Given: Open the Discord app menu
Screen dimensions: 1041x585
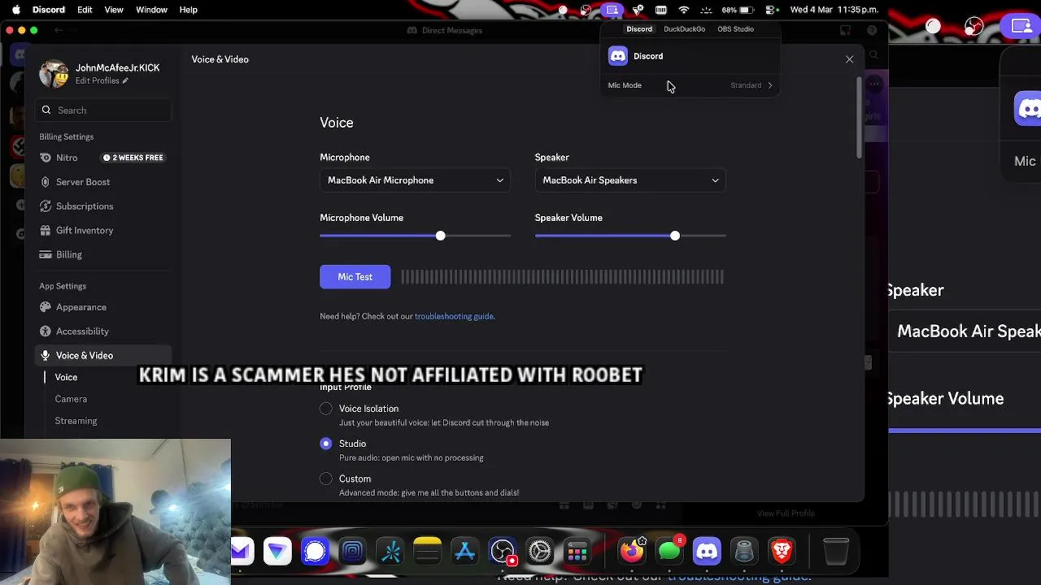Looking at the screenshot, I should click(x=49, y=10).
